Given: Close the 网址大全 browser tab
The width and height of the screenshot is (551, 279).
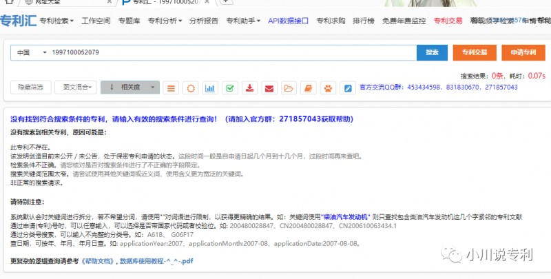Looking at the screenshot, I should (x=110, y=2).
